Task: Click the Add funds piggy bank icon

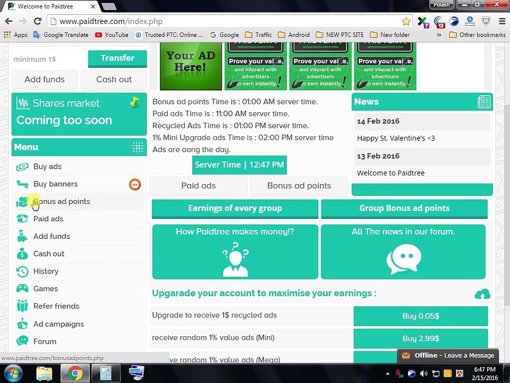Action: 22,236
